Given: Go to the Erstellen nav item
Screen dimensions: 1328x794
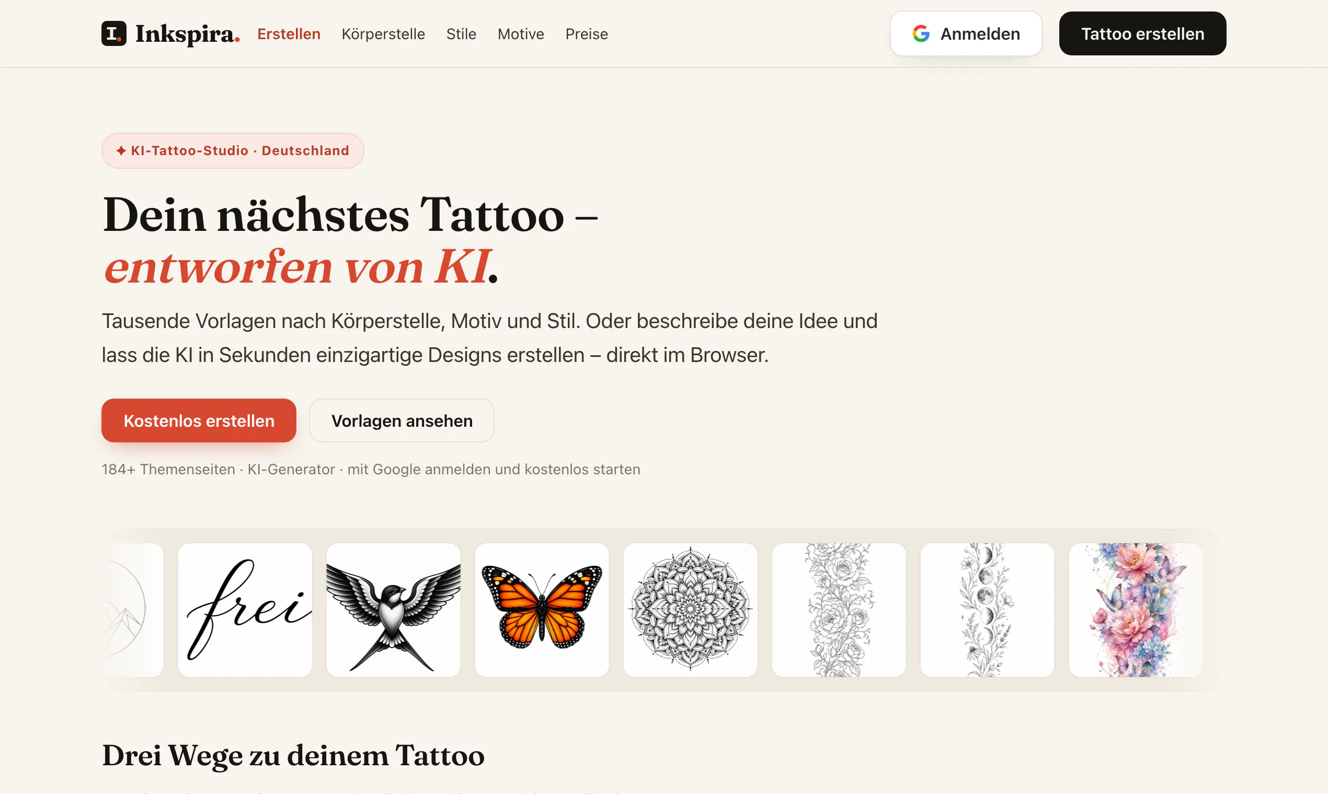Looking at the screenshot, I should (x=289, y=34).
